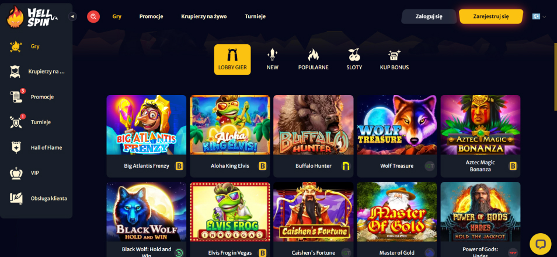Select the Lobby Gier tab
The width and height of the screenshot is (557, 257).
(x=232, y=59)
